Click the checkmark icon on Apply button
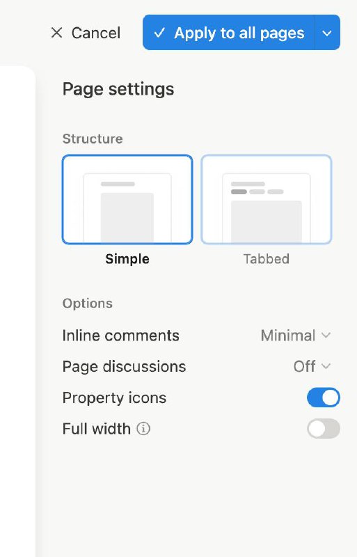The image size is (357, 557). [159, 33]
